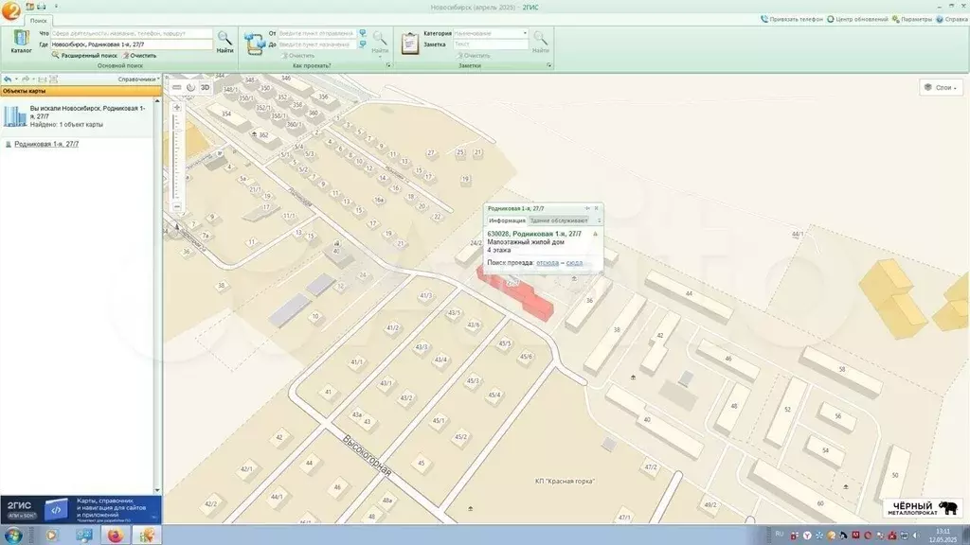This screenshot has height=545, width=970.
Task: Click the Заметка text input field
Action: click(491, 44)
